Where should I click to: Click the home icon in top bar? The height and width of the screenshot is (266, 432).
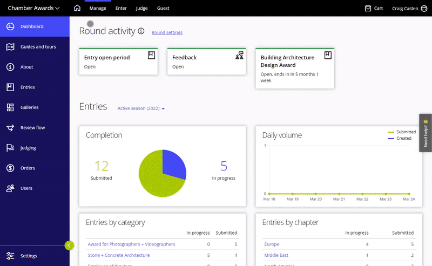pos(77,8)
